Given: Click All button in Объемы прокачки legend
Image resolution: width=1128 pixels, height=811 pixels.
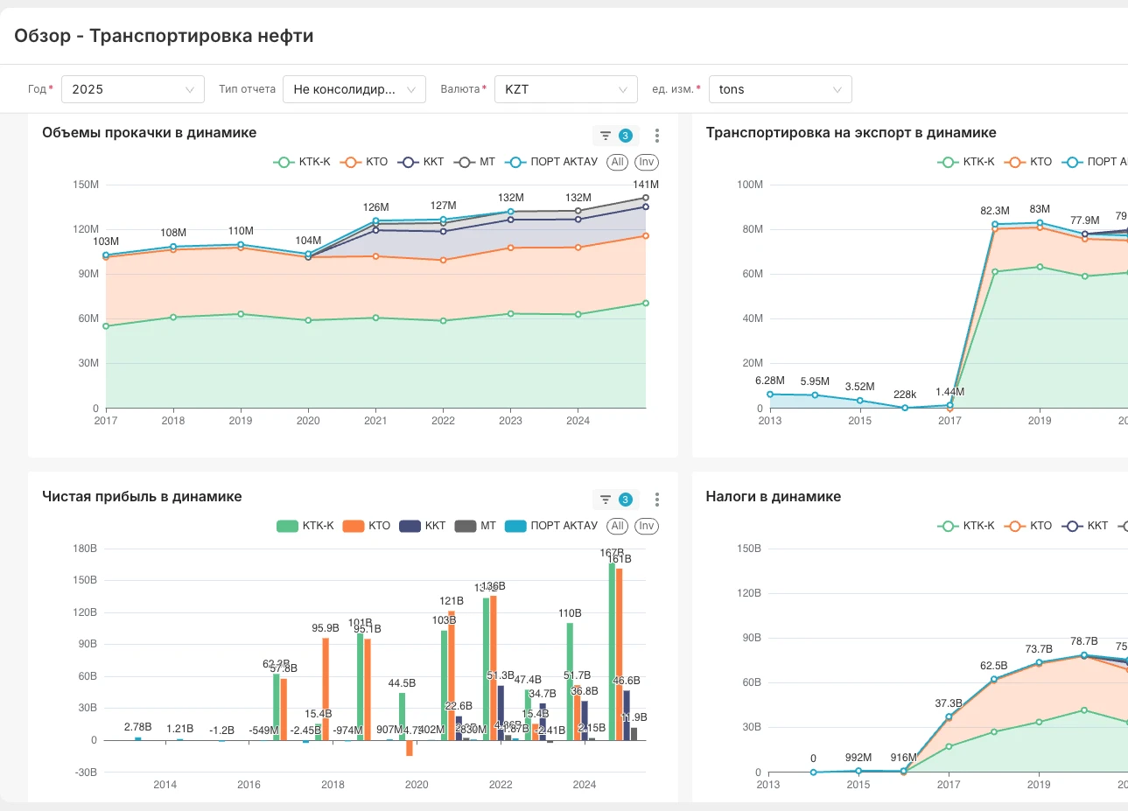Looking at the screenshot, I should tap(618, 162).
